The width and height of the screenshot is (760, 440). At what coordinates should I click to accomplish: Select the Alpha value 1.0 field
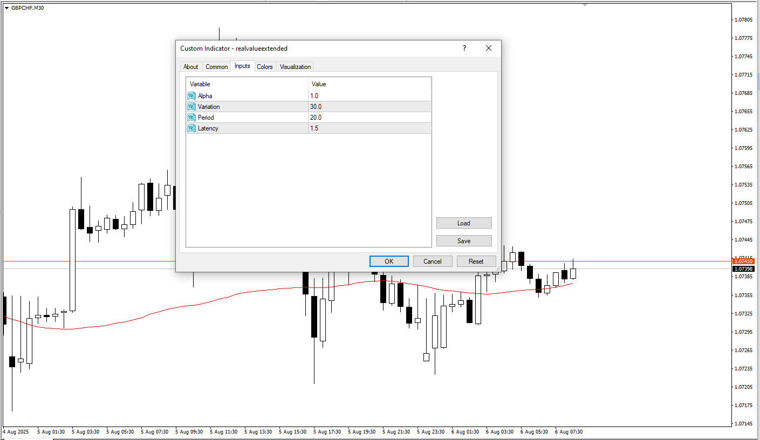(x=369, y=96)
